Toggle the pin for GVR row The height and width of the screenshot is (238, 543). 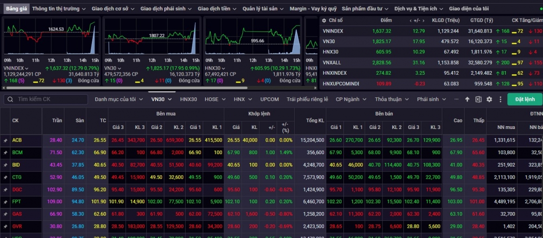click(5, 225)
